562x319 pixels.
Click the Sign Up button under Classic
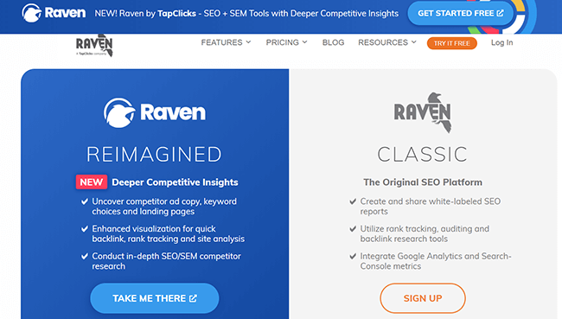point(423,298)
